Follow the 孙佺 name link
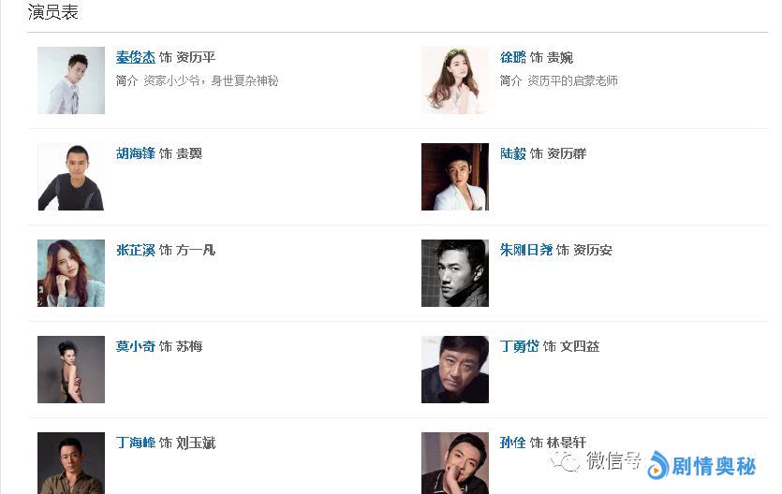Image resolution: width=782 pixels, height=494 pixels. pos(513,443)
